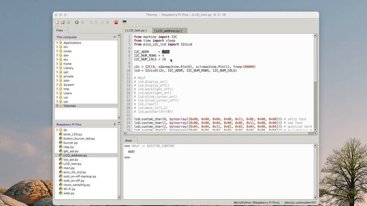This screenshot has width=367, height=206.
Task: Click the Step into debug icon
Action: (x=96, y=22)
